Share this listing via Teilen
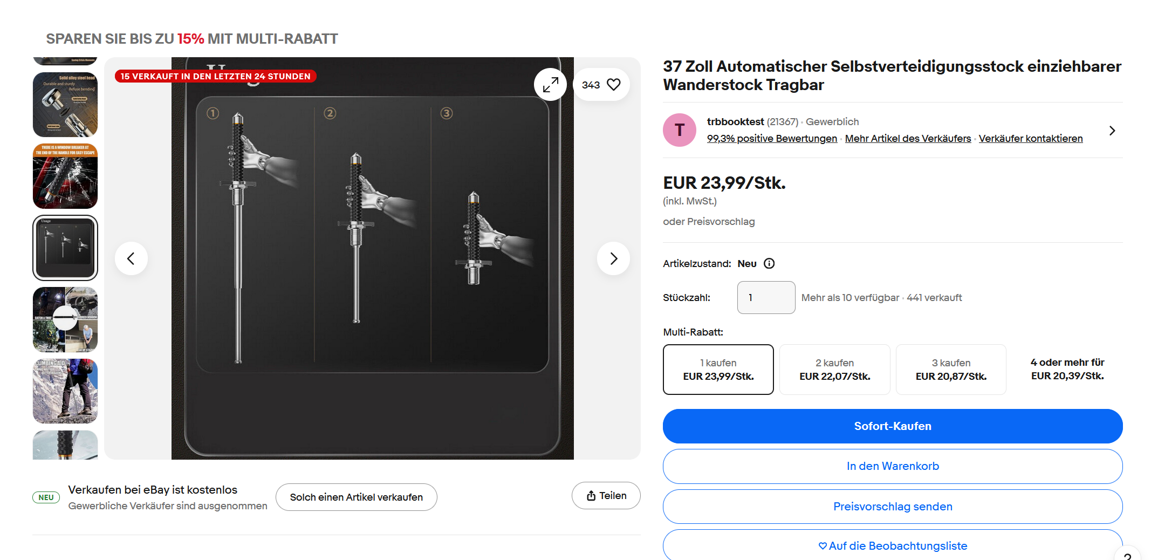The image size is (1151, 560). tap(606, 496)
